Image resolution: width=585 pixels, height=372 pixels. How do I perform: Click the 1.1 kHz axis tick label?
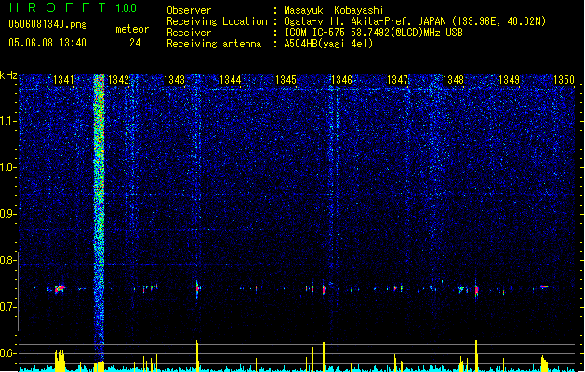pyautogui.click(x=7, y=121)
